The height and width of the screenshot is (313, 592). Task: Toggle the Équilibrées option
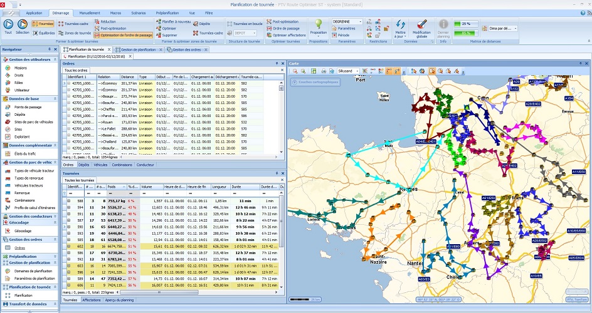43,33
